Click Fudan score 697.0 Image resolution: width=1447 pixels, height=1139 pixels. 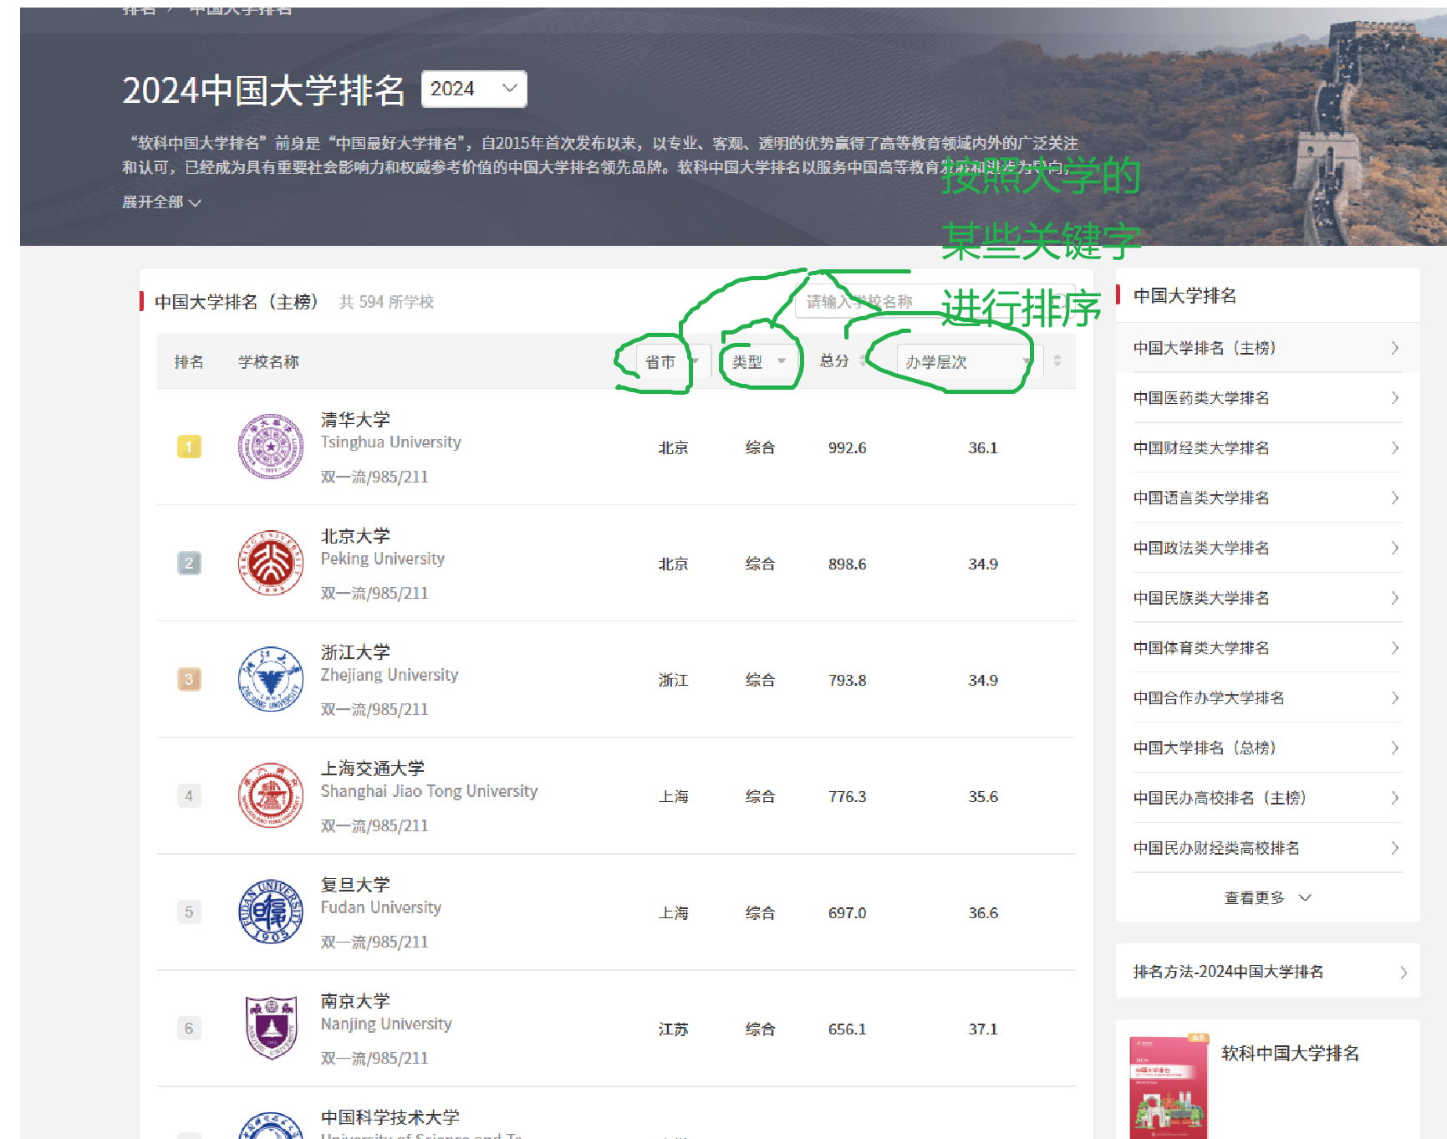click(847, 912)
